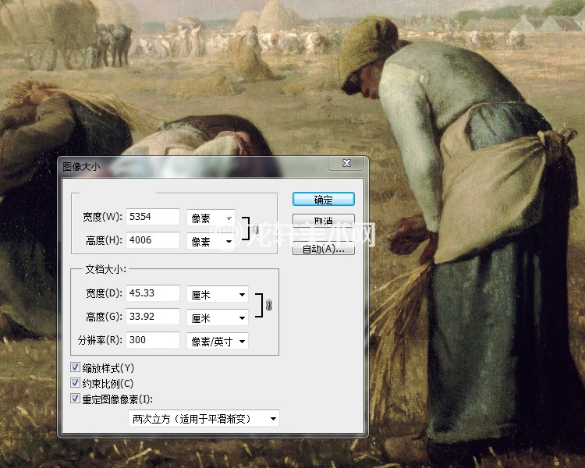Open the 两次立方 resampling method dropdown
This screenshot has height=468, width=585.
coord(204,419)
